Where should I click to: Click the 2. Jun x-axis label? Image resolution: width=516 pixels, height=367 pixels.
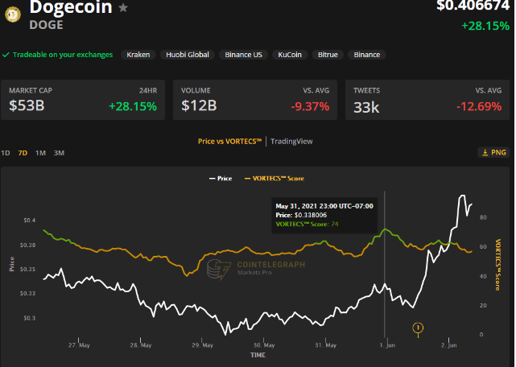pos(449,345)
